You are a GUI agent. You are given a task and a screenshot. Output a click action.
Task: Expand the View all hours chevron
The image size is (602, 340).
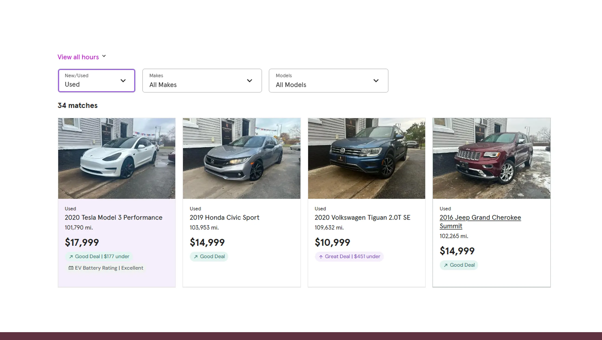pos(104,56)
